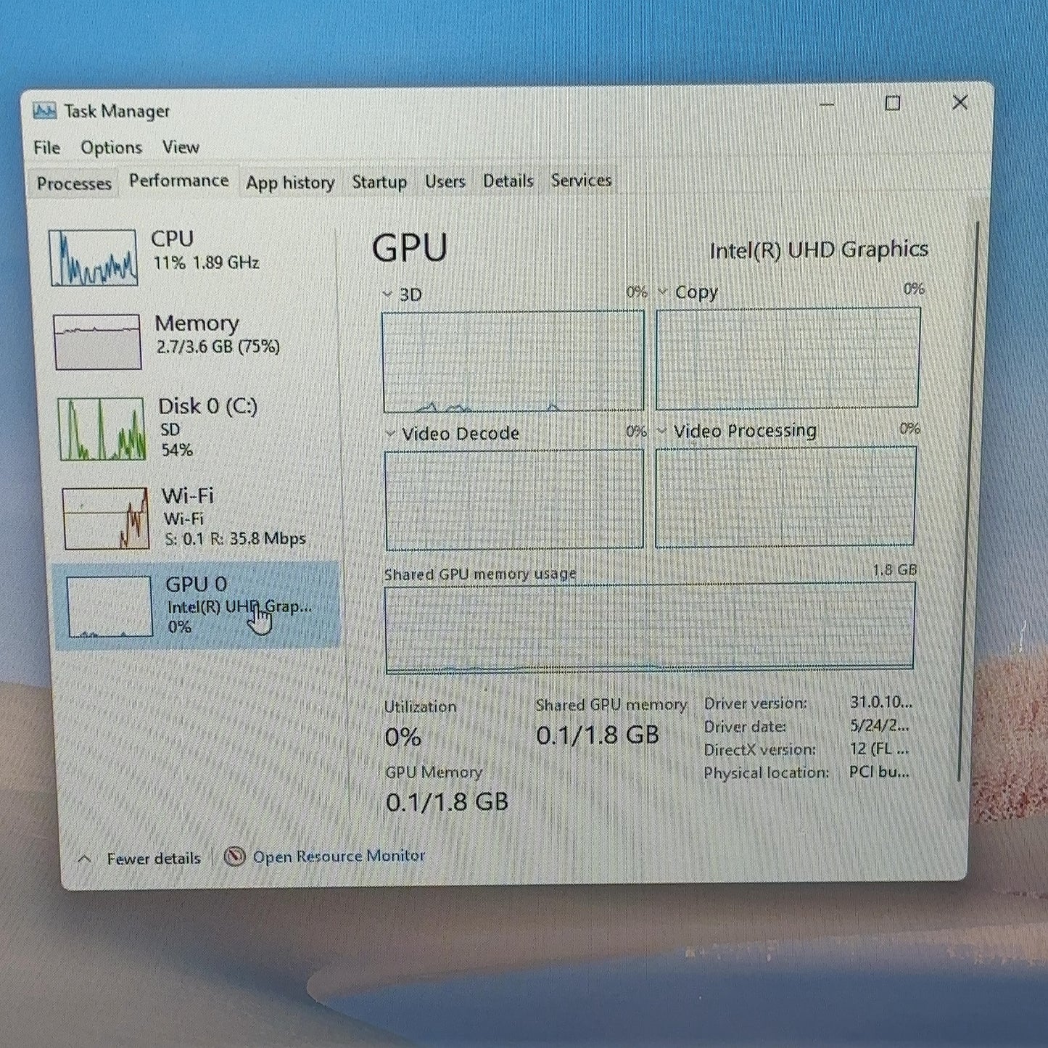Click the 1.8 GB graph maximum label
Viewport: 1048px width, 1048px height.
tap(894, 570)
